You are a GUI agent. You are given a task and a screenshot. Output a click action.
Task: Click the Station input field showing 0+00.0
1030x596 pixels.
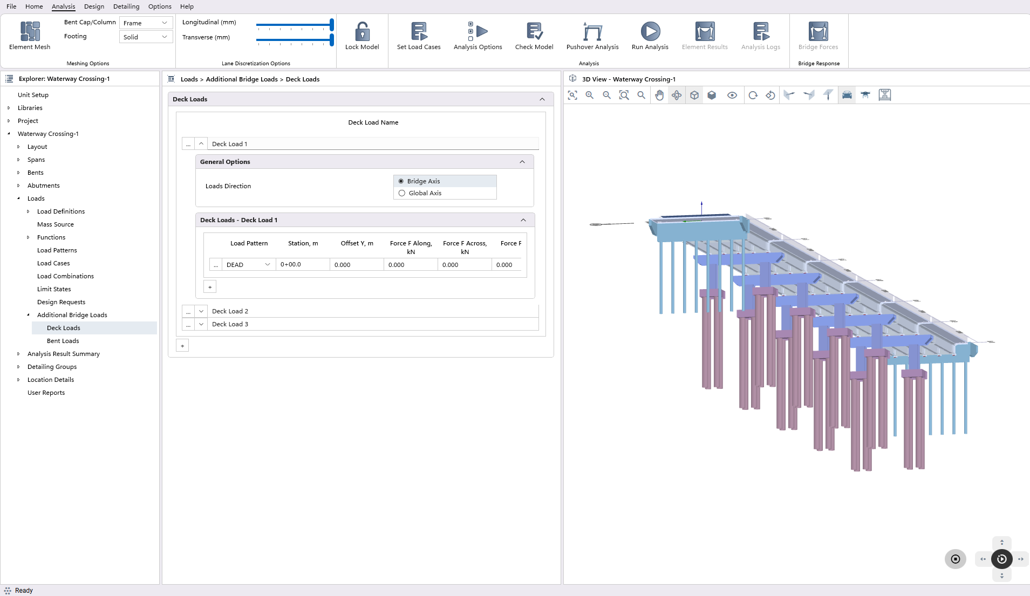[302, 265]
